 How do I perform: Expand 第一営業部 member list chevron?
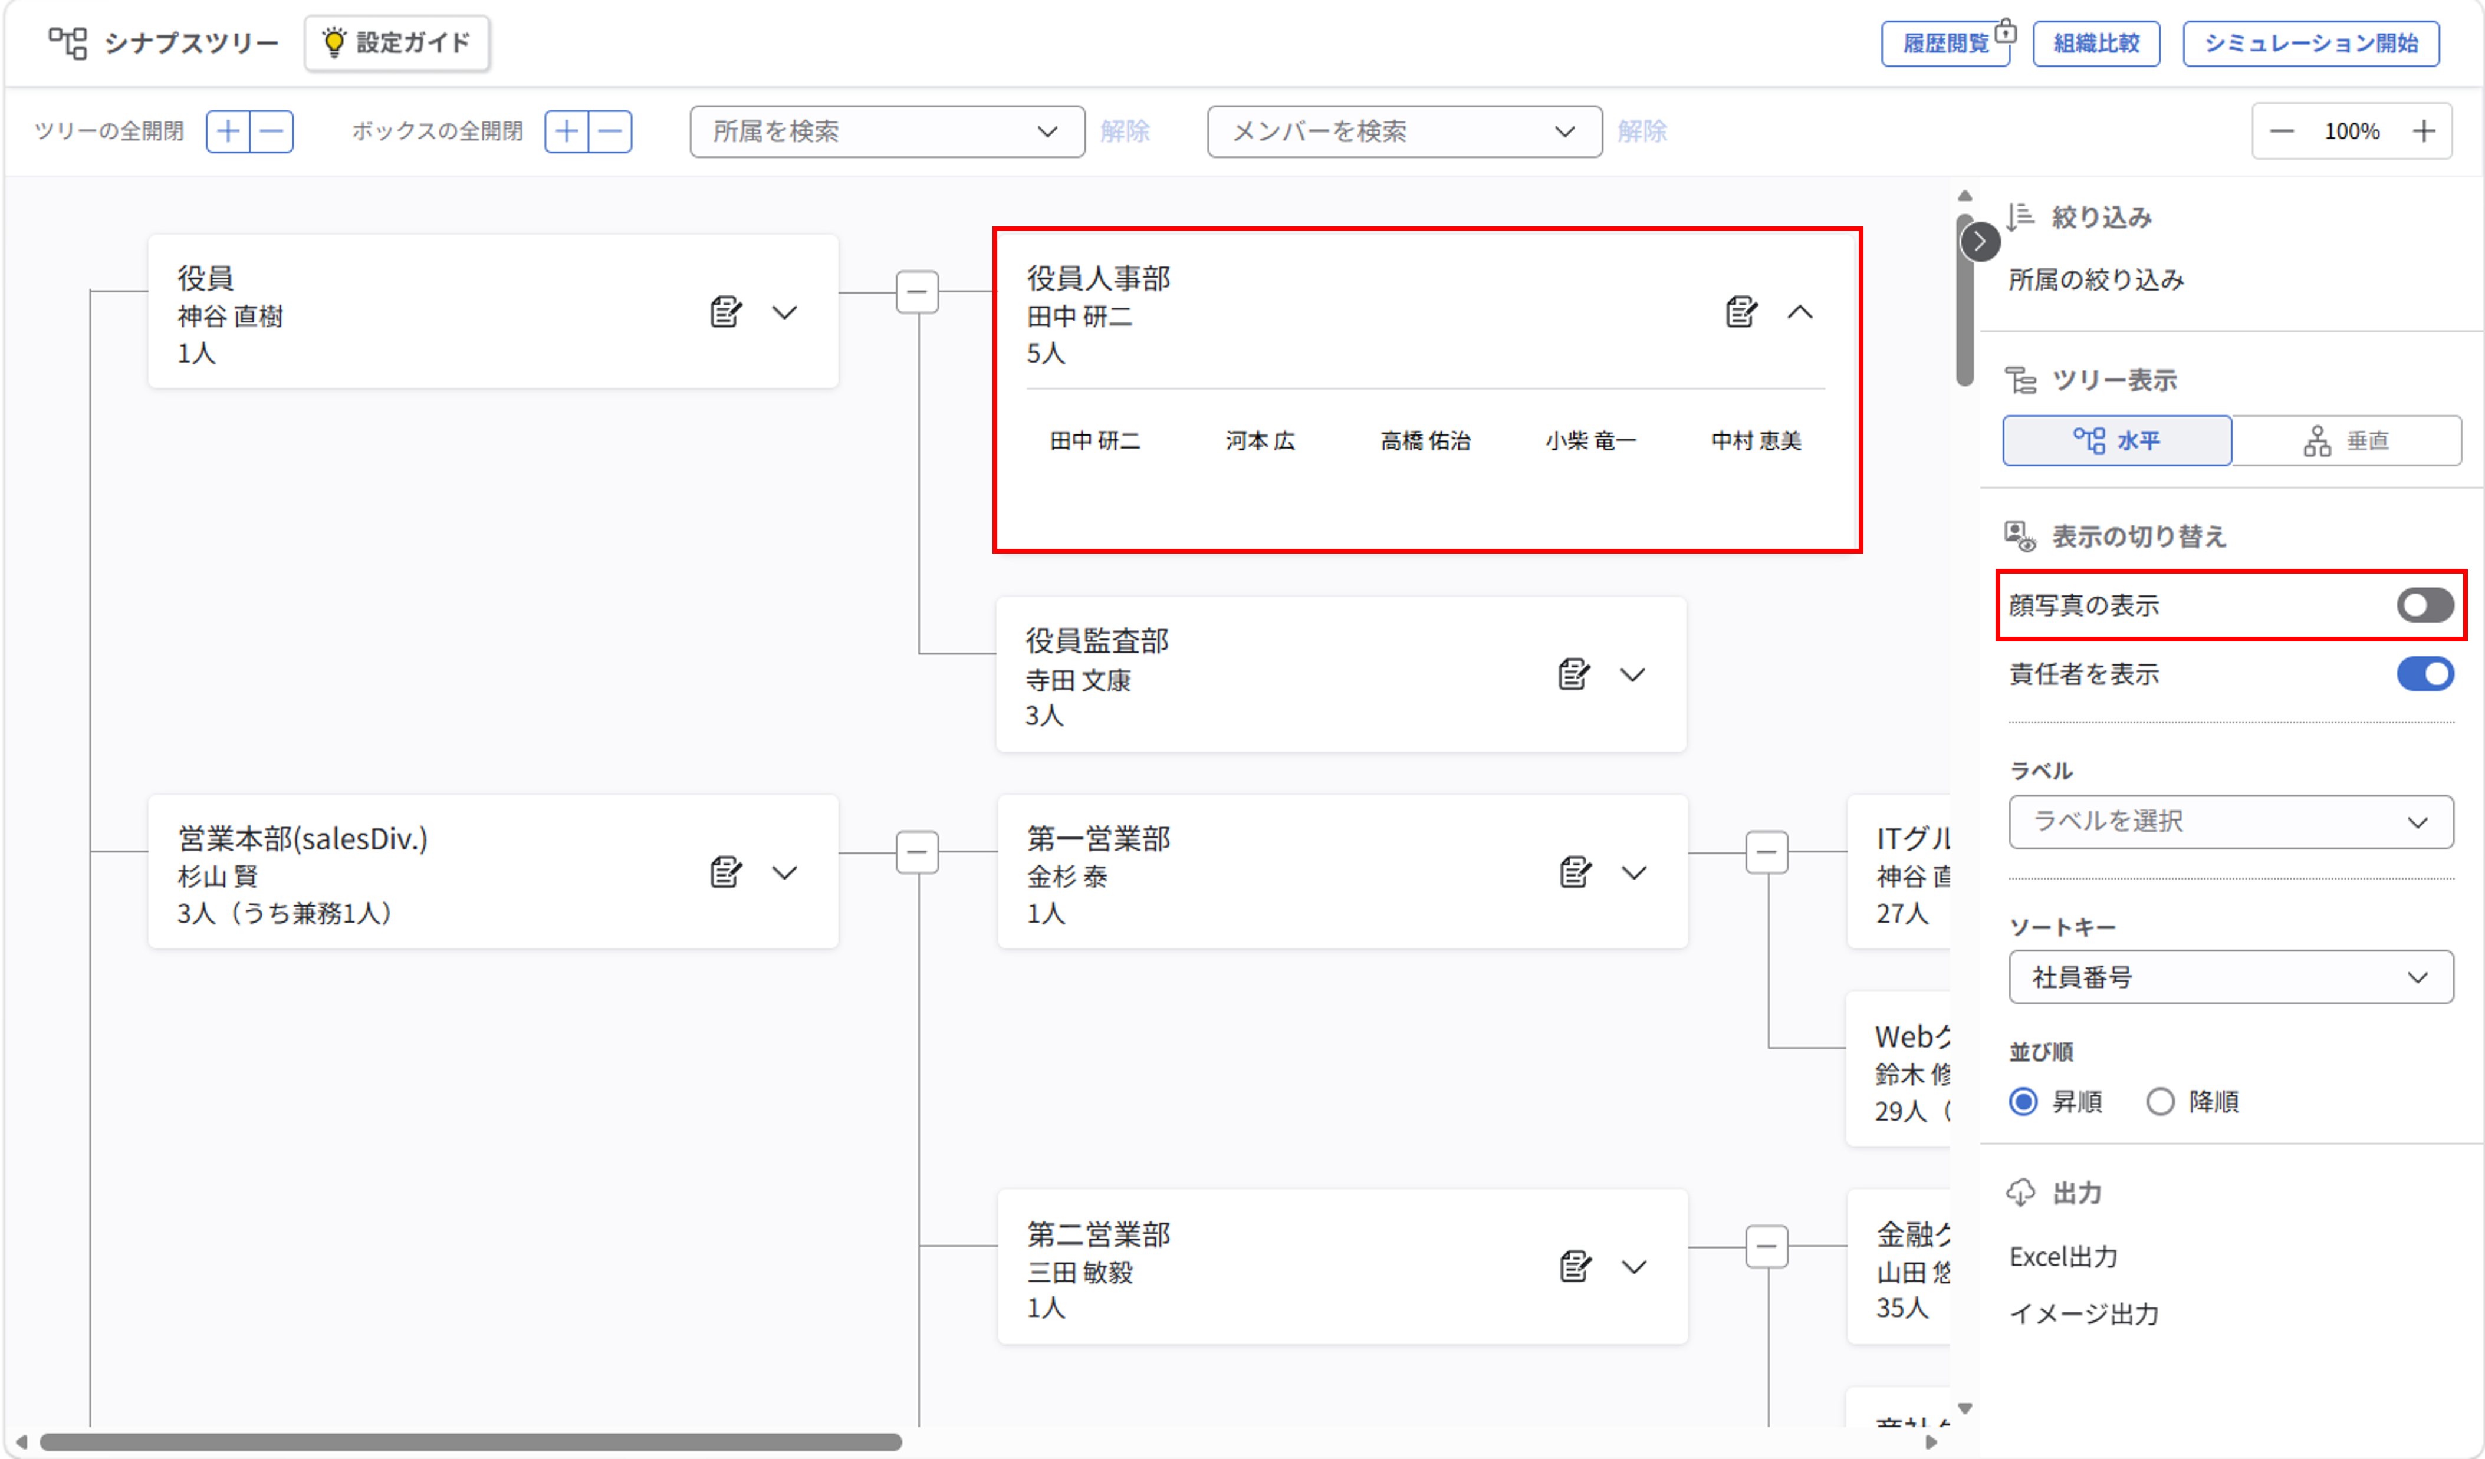(x=1635, y=874)
